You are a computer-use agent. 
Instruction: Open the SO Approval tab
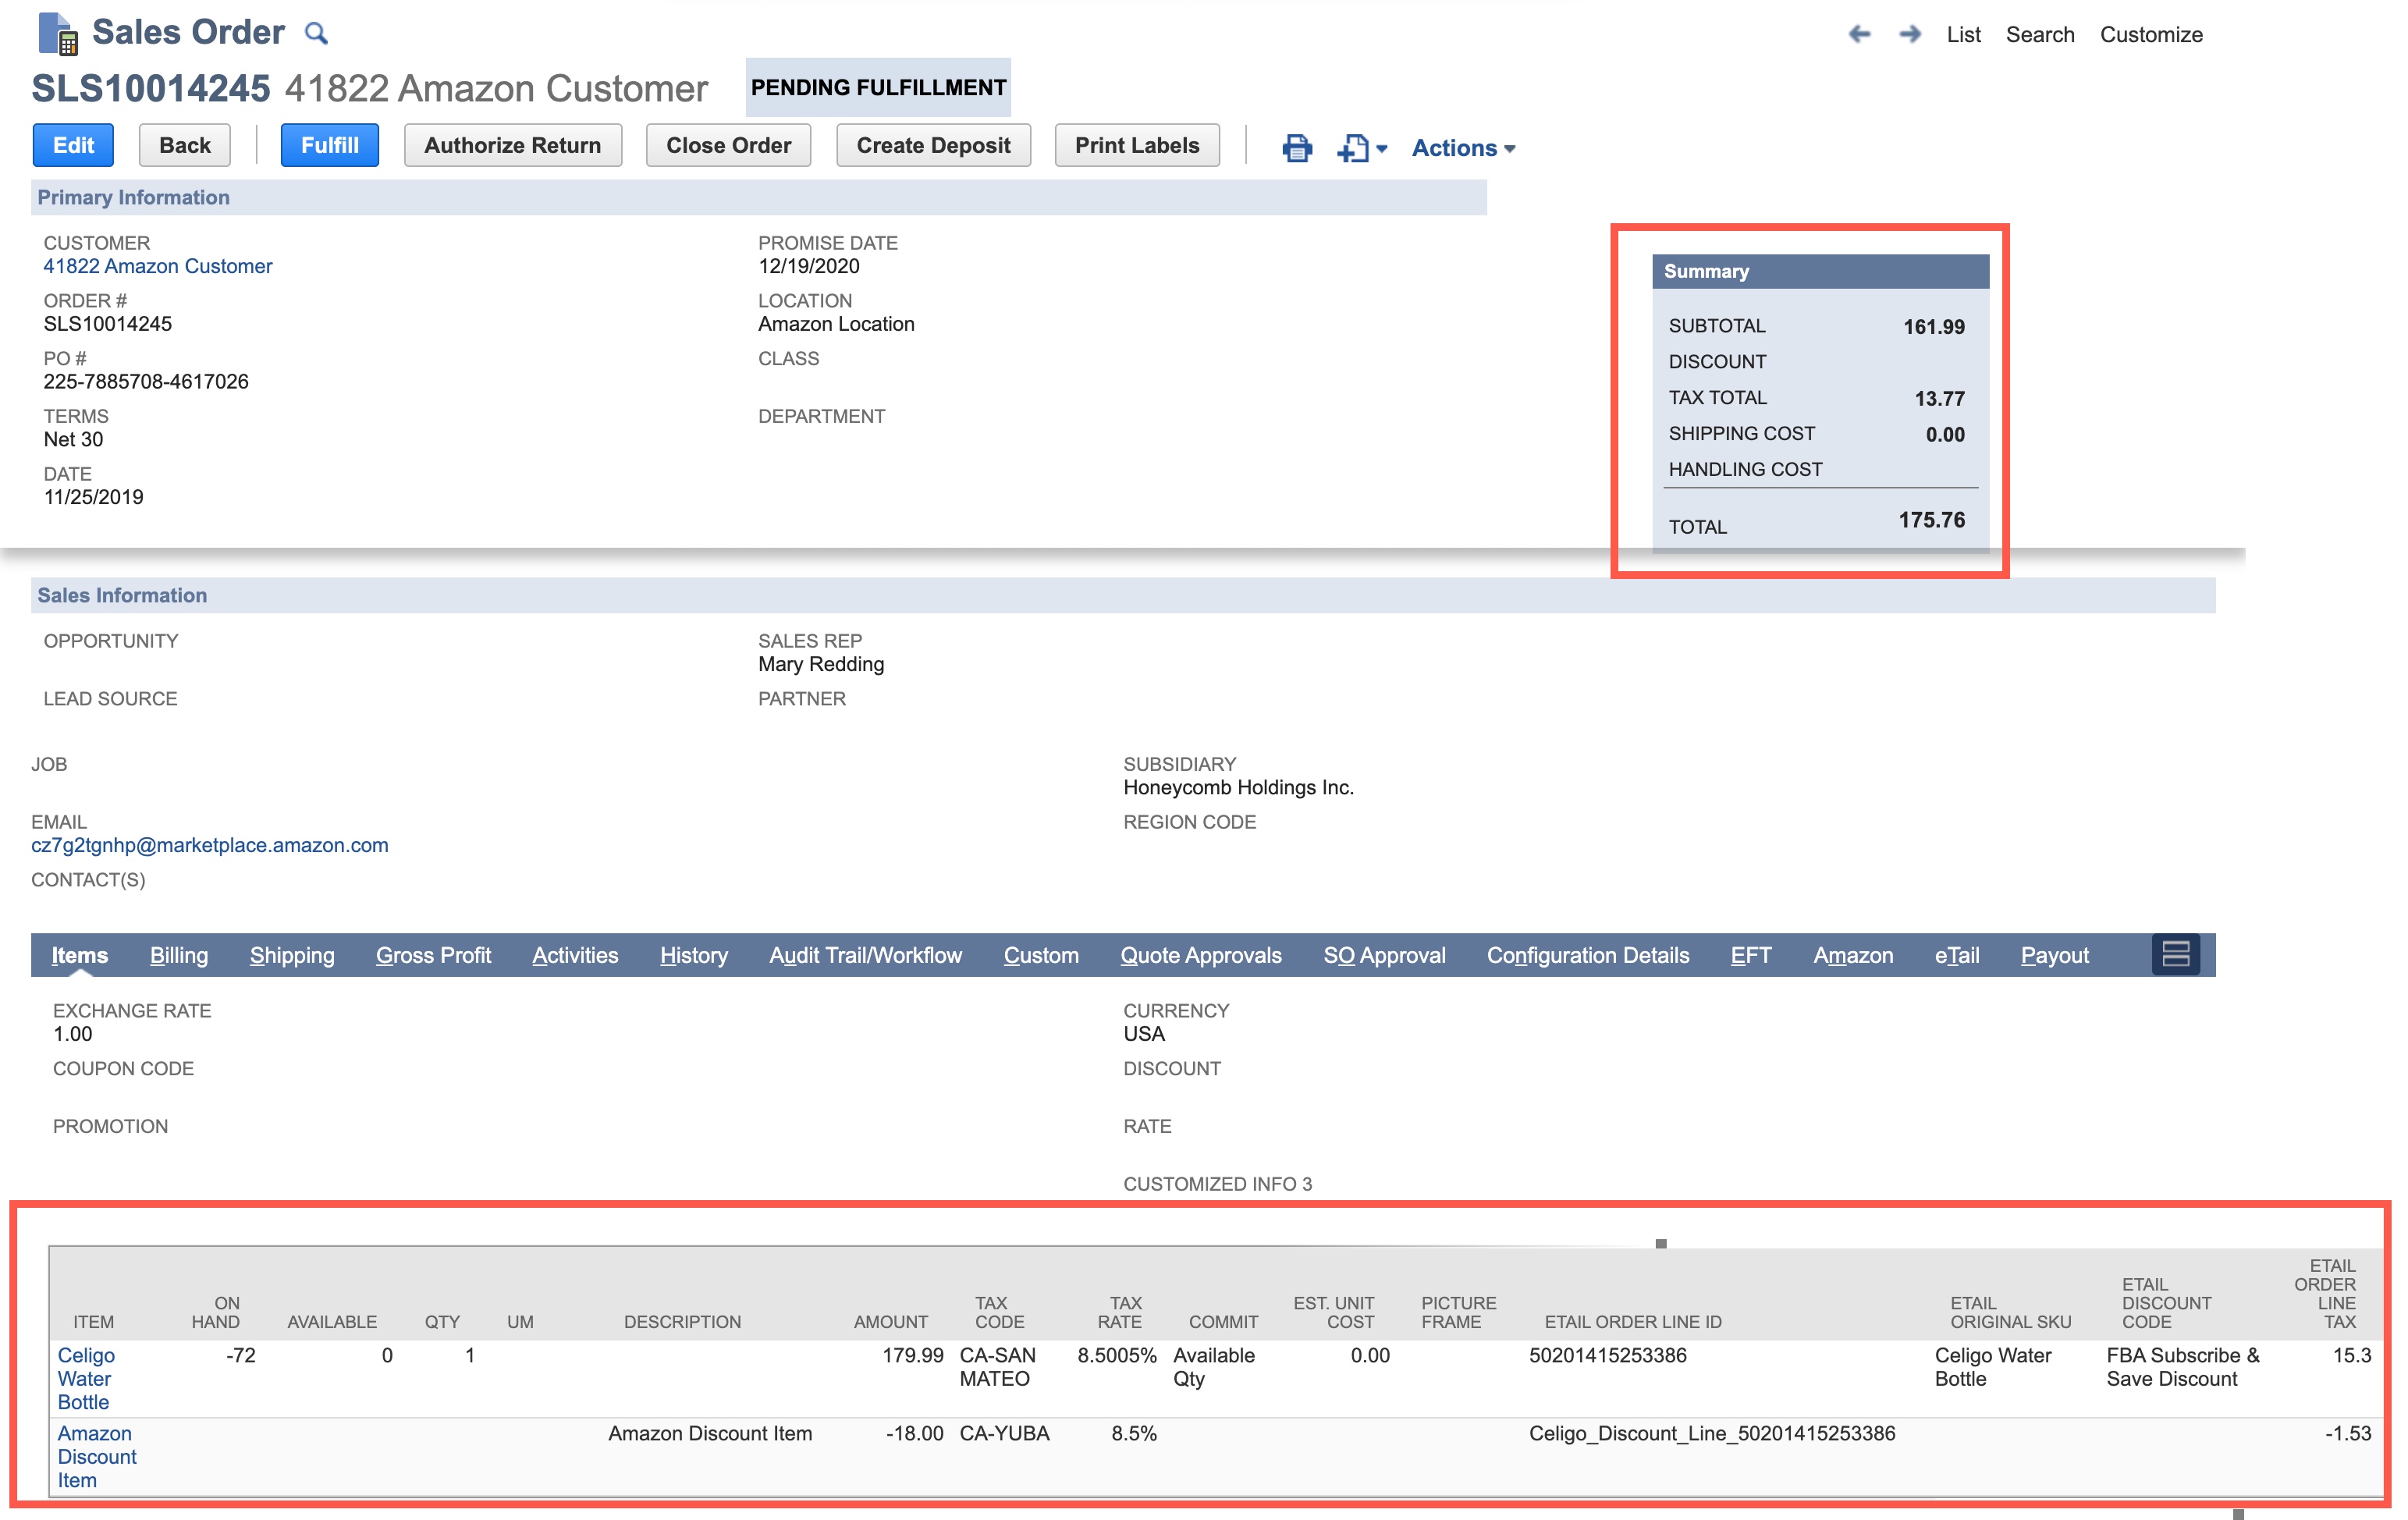tap(1384, 955)
